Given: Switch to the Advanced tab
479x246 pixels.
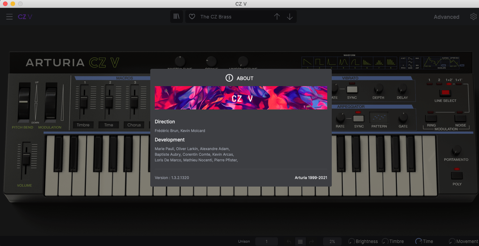Looking at the screenshot, I should click(x=446, y=17).
